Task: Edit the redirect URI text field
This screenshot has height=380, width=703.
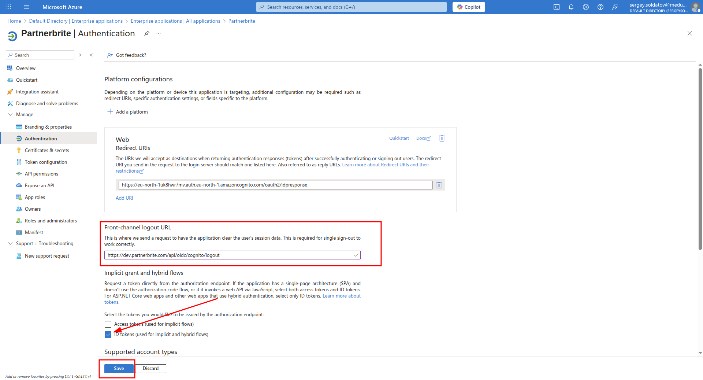Action: (x=275, y=185)
